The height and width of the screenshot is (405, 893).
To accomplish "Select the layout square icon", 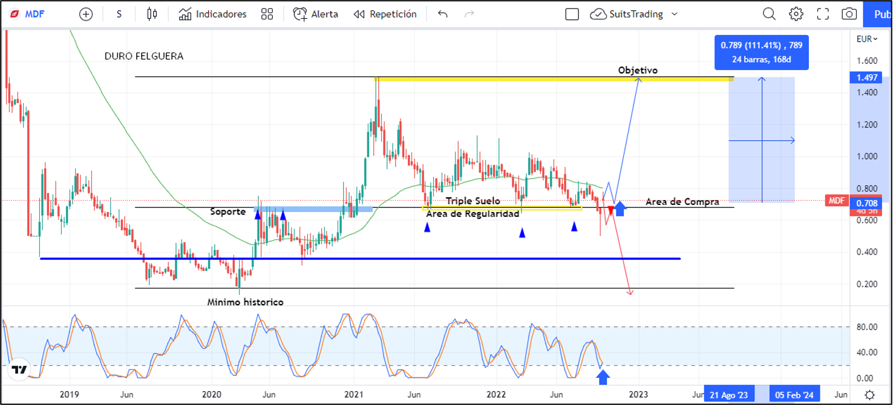I will click(572, 14).
